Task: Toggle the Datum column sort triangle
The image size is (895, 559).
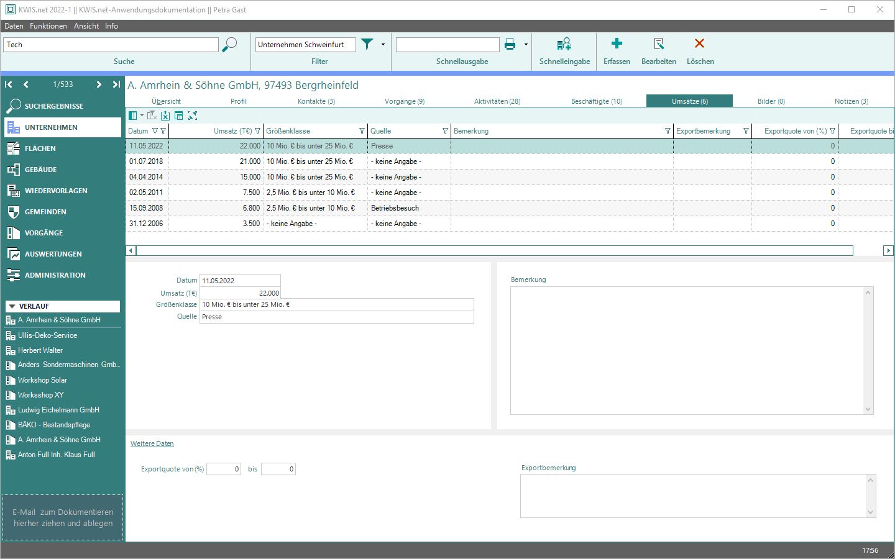Action: pos(155,131)
